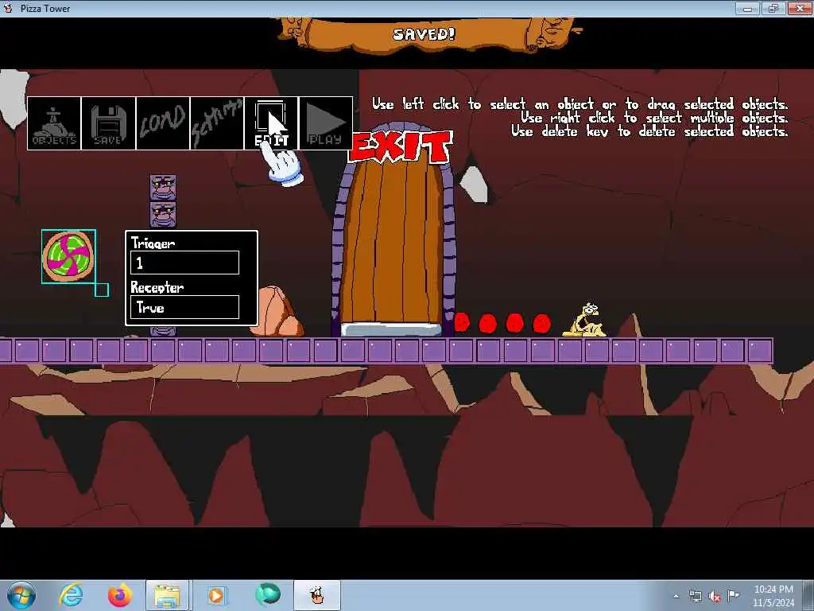Start the level with the PLAY button
The height and width of the screenshot is (611, 814).
[x=326, y=123]
